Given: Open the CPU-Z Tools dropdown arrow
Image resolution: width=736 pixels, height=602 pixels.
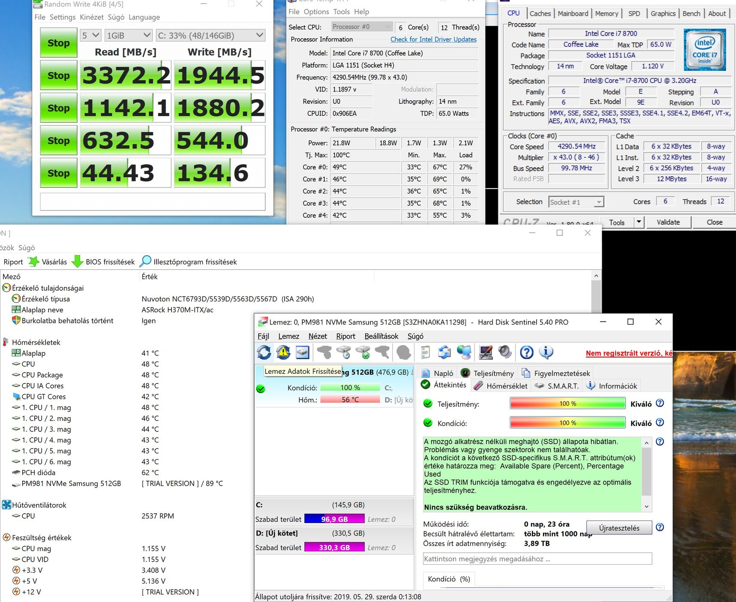Looking at the screenshot, I should tap(639, 222).
